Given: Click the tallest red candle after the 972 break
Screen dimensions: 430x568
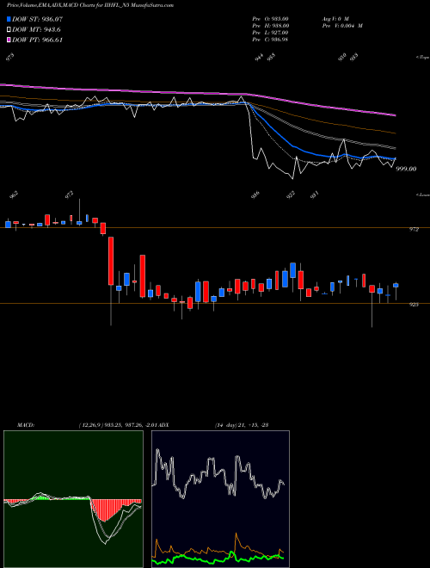Looking at the screenshot, I should (111, 261).
